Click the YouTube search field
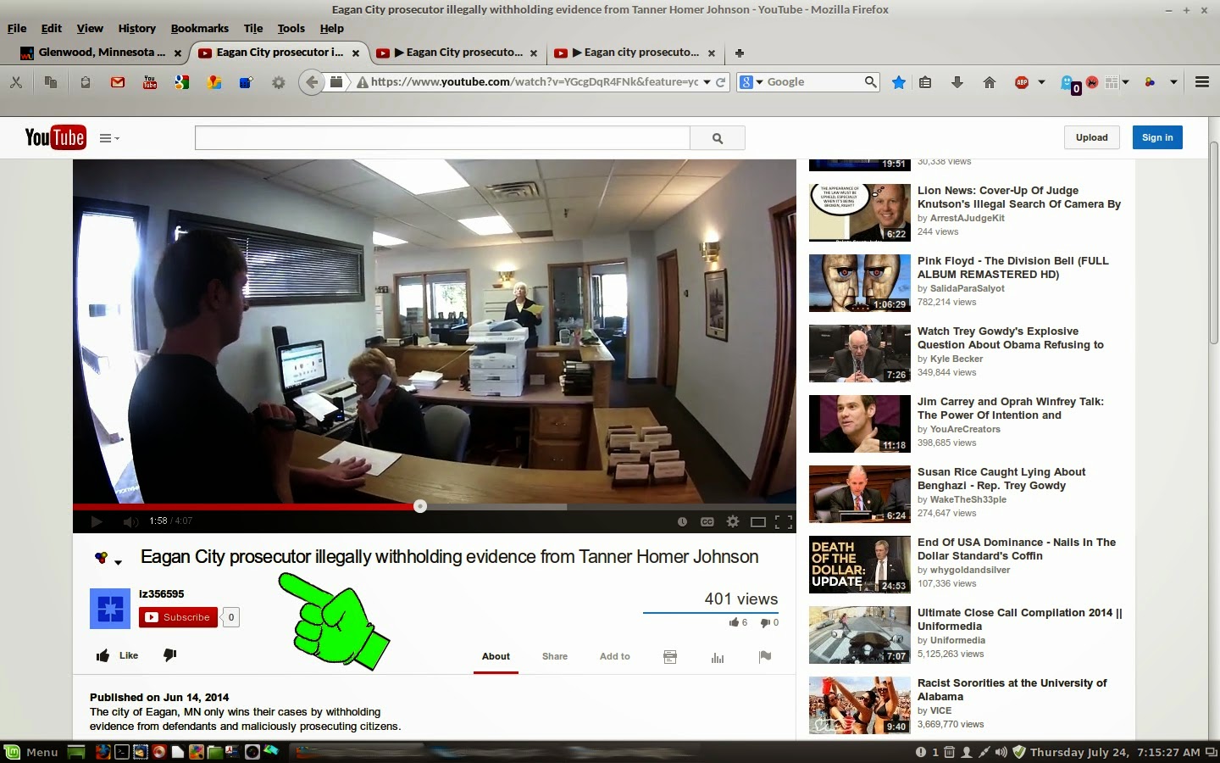1220x763 pixels. (442, 138)
